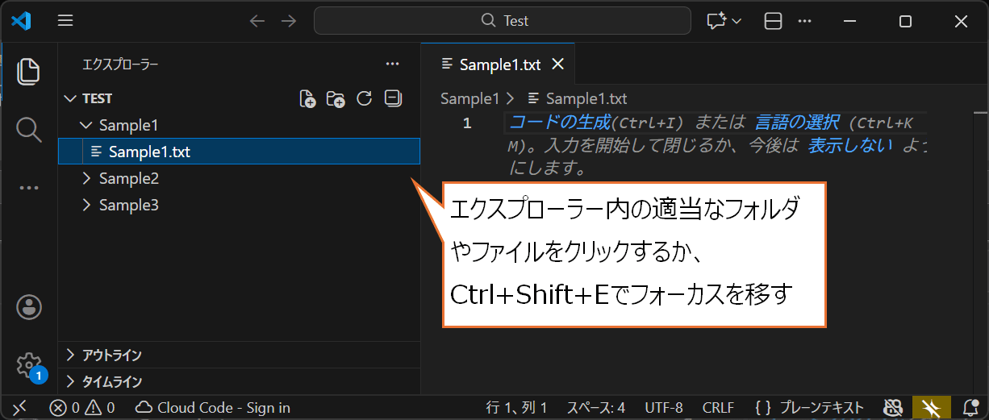989x420 pixels.
Task: Open the hamburger application menu
Action: click(65, 21)
